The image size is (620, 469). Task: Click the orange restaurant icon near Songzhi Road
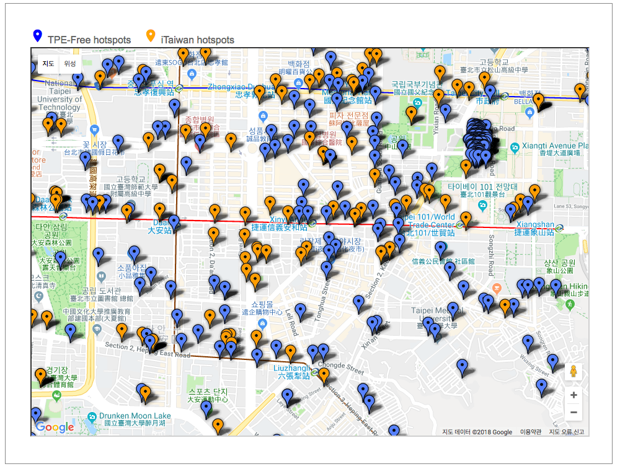(497, 287)
